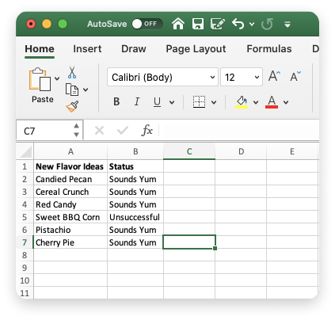The image size is (335, 320).
Task: Click the Undo arrow icon
Action: (x=238, y=24)
